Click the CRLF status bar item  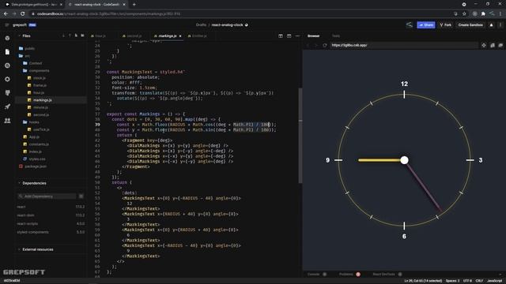click(x=479, y=281)
